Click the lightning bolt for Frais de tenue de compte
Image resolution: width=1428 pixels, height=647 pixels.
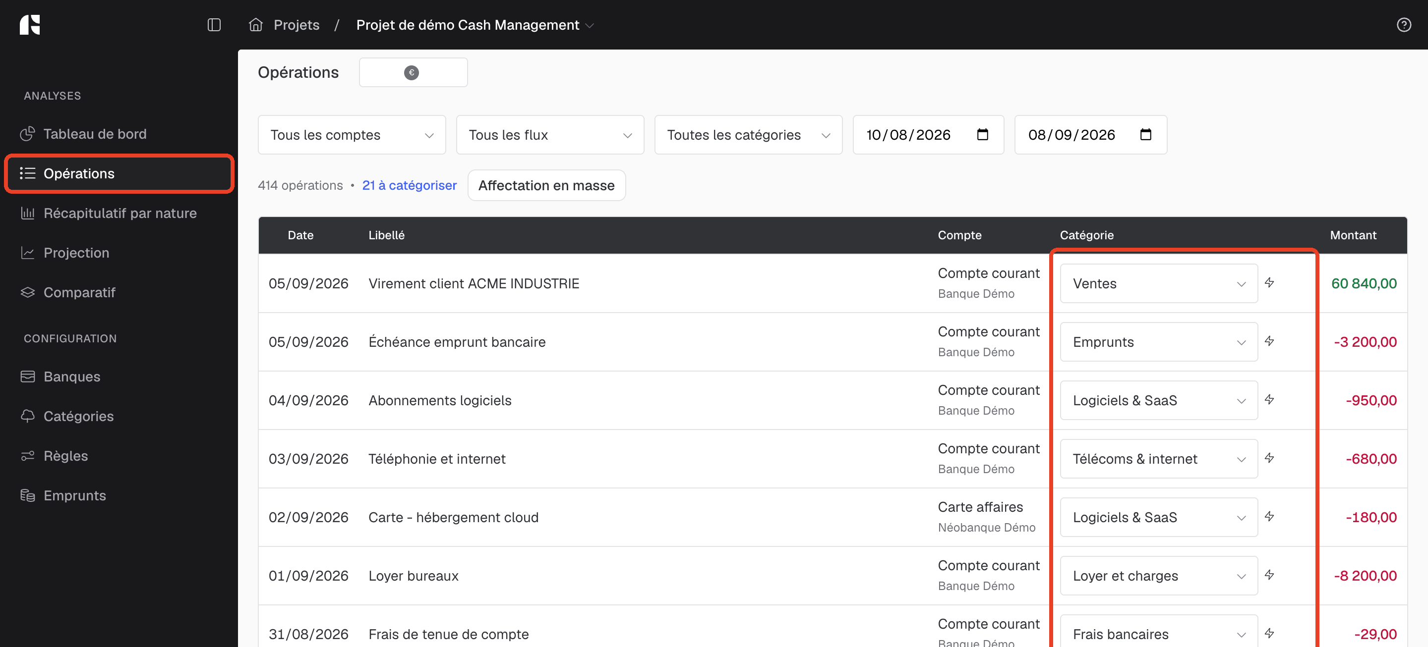pos(1269,633)
